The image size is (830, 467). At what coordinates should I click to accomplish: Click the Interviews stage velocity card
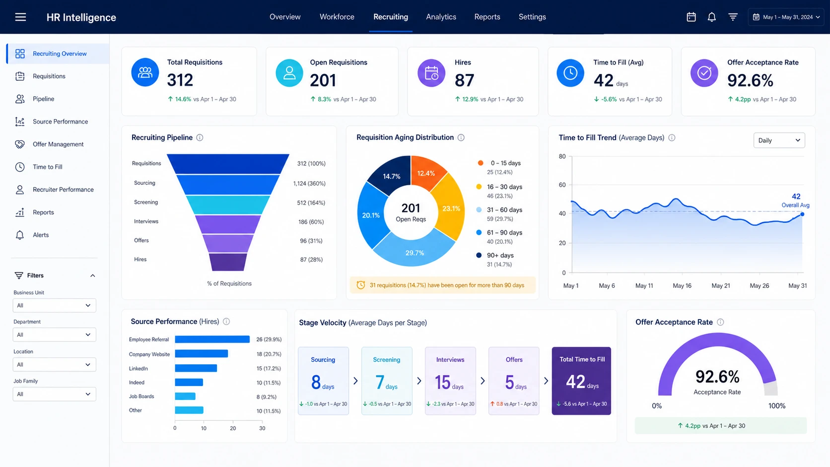[450, 381]
